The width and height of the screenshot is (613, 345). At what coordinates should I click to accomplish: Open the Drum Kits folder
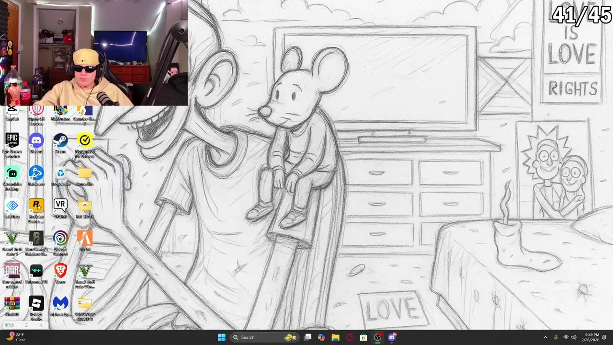click(85, 176)
